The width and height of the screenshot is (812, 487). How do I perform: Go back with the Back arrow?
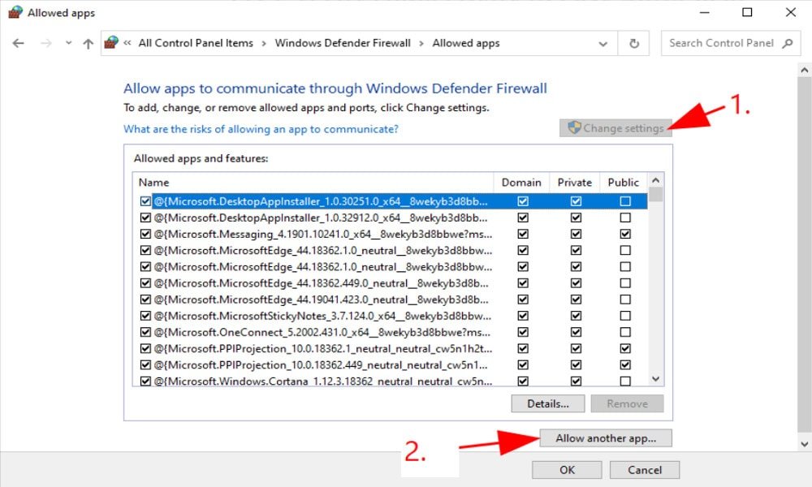point(18,44)
